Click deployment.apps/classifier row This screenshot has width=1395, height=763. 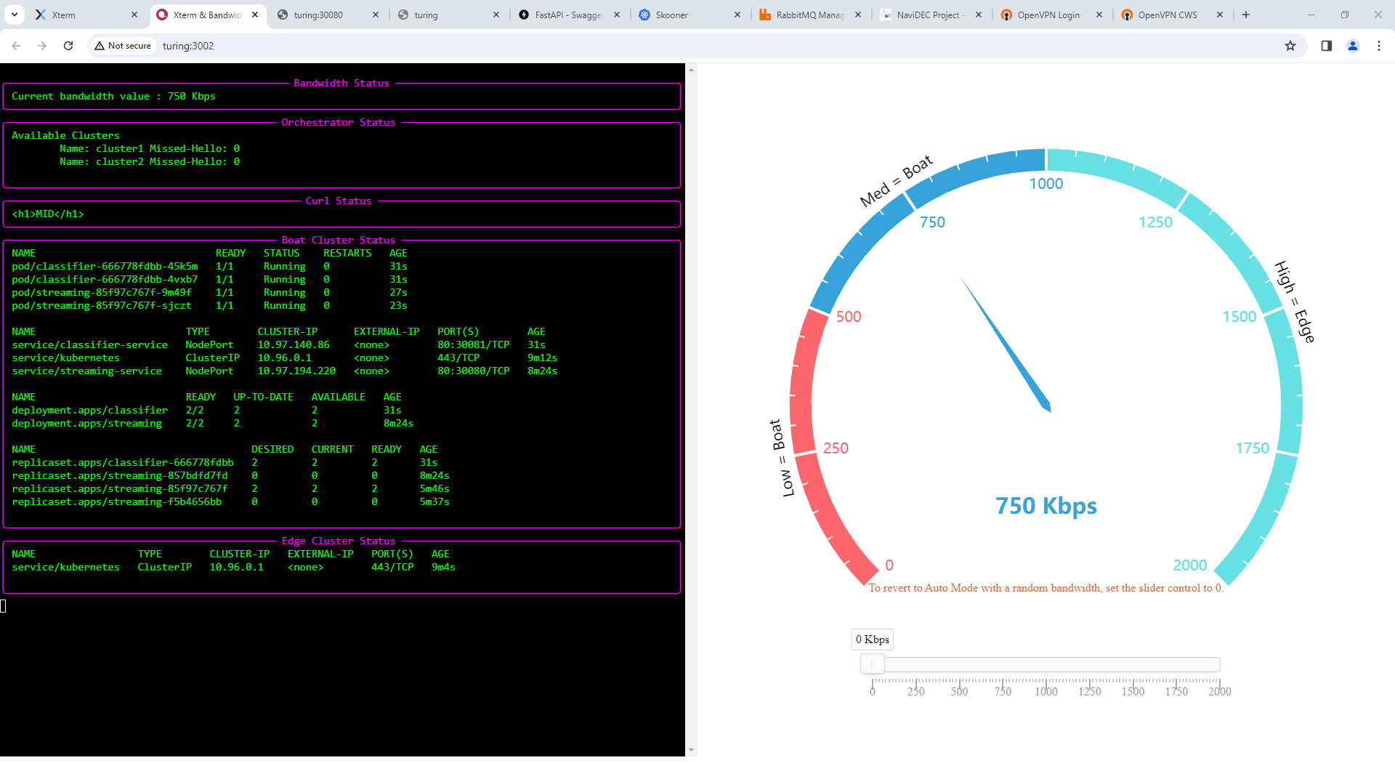tap(206, 410)
